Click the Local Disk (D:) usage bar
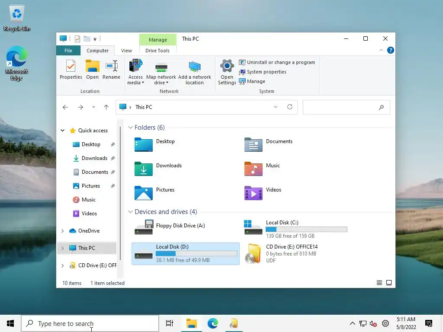The width and height of the screenshot is (443, 332). [x=197, y=253]
